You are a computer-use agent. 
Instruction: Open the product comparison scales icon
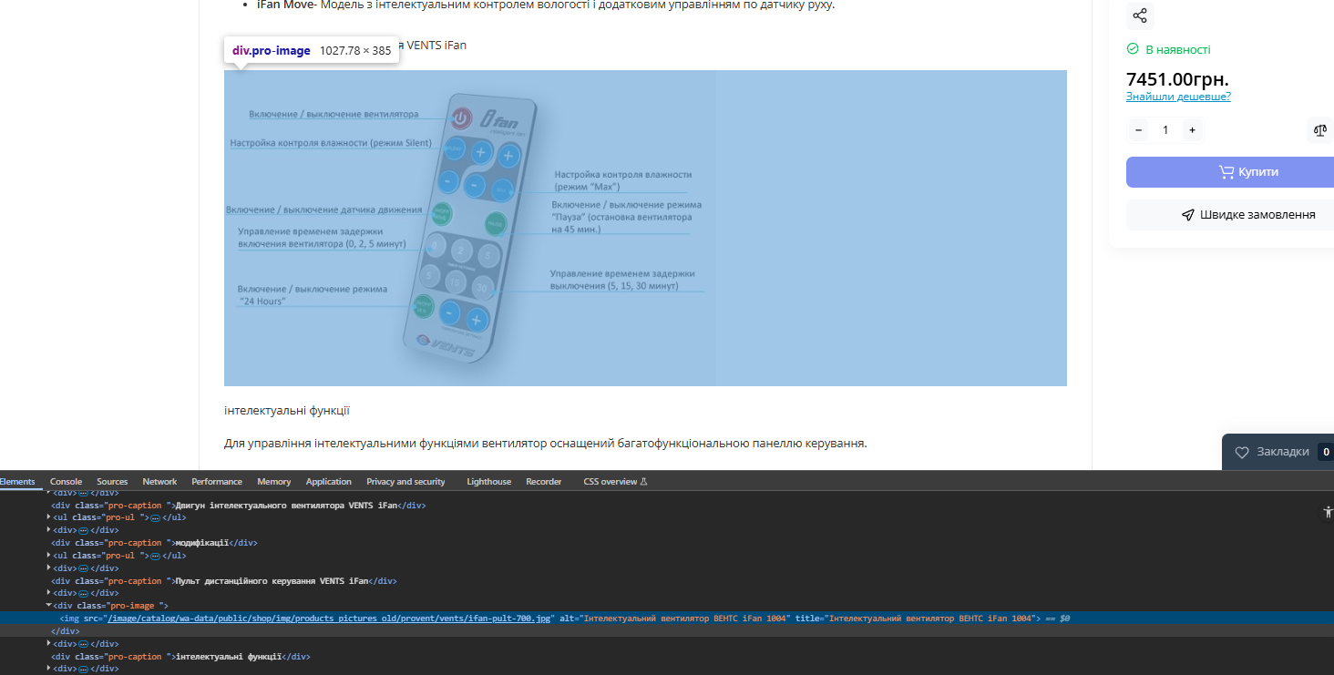pos(1320,130)
